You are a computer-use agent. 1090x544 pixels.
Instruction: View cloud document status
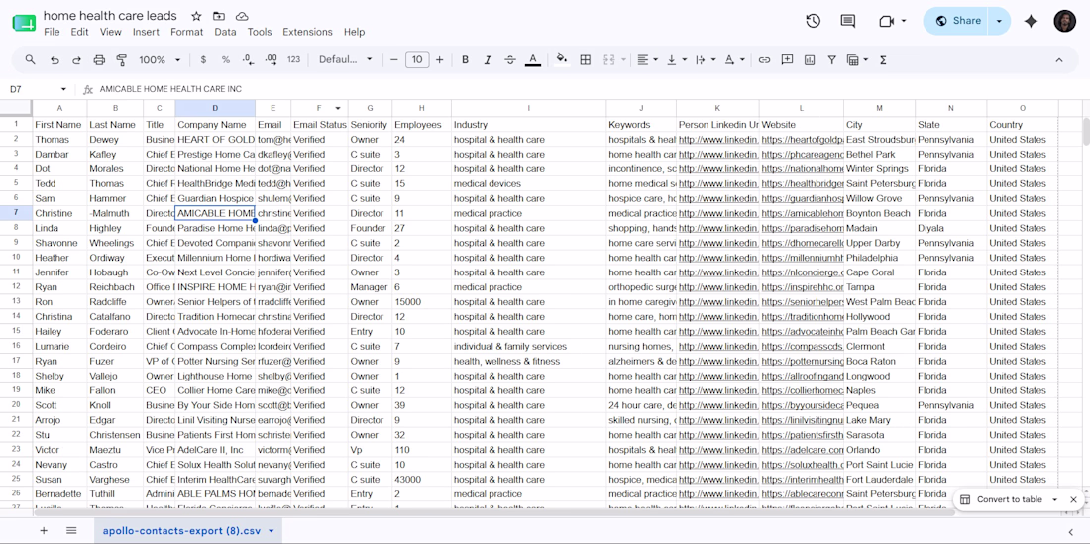click(242, 16)
